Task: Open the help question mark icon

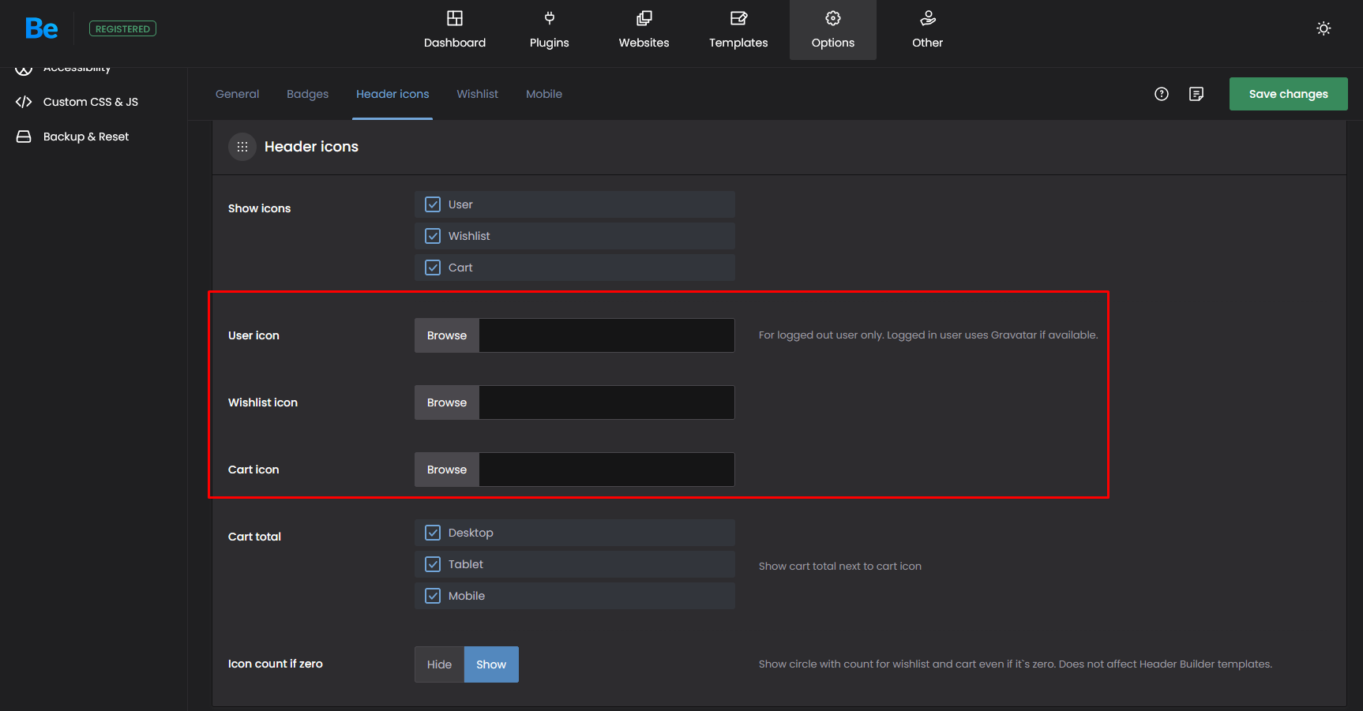Action: point(1162,94)
